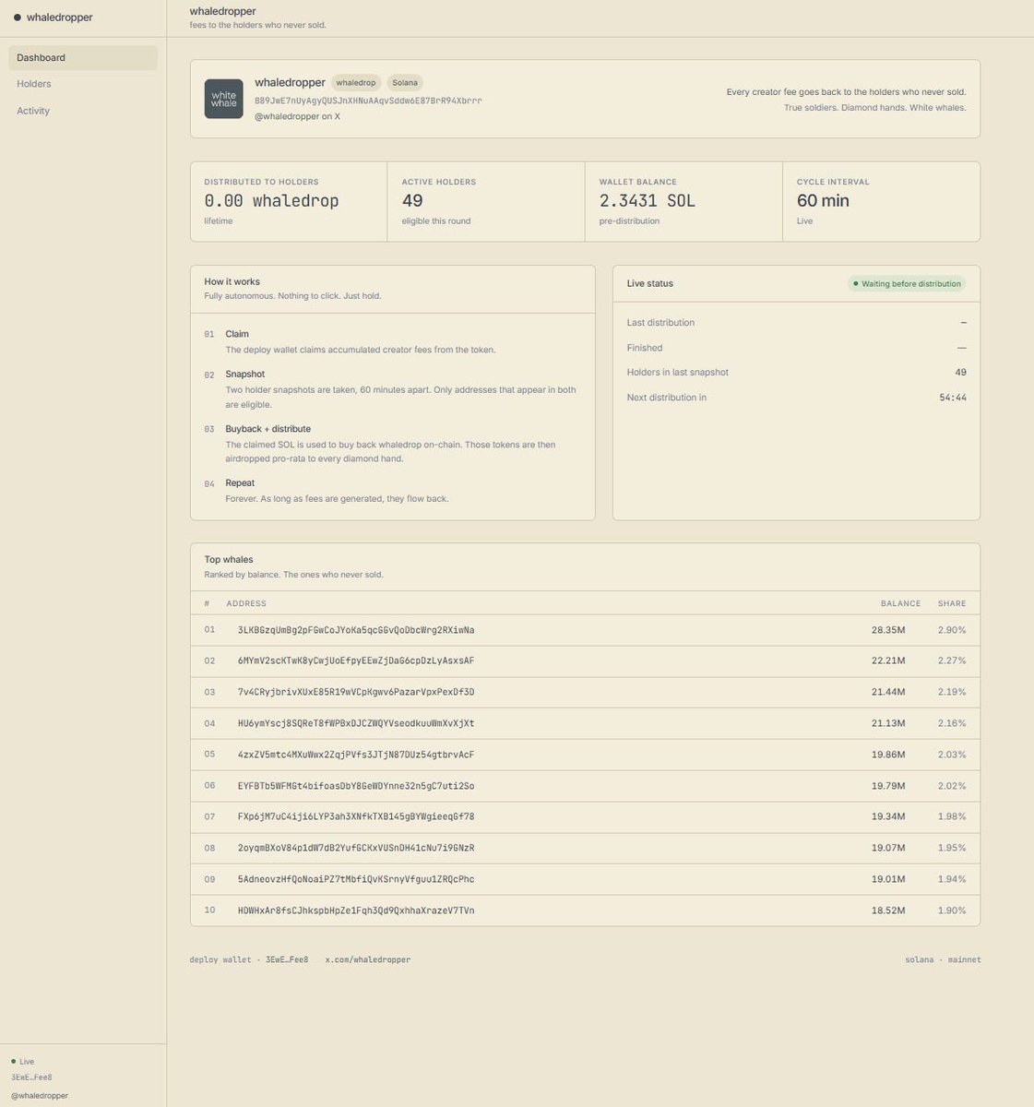This screenshot has height=1107, width=1034.
Task: Click the Solana chain badge
Action: click(x=404, y=82)
